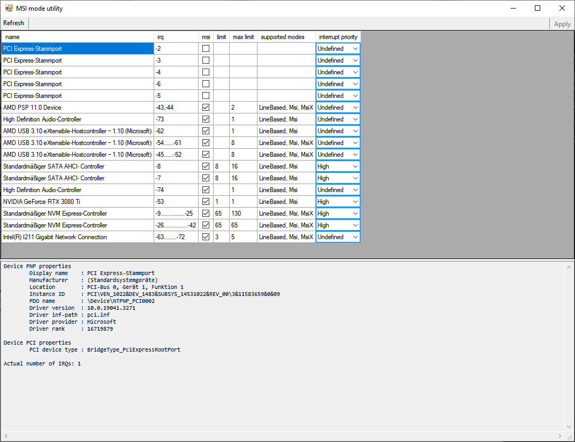Screen dimensions: 575x442
Task: Toggle msi checkbox for irq -4 Stammport
Action: [206, 72]
